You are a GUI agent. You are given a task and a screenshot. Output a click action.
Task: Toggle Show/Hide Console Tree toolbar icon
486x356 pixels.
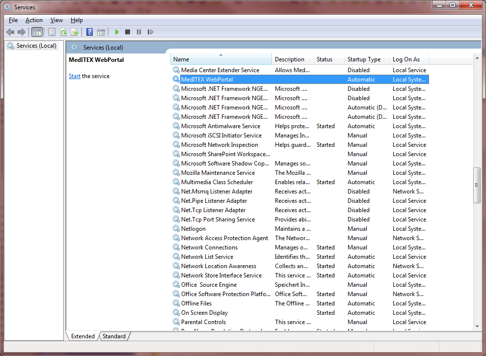pyautogui.click(x=37, y=32)
